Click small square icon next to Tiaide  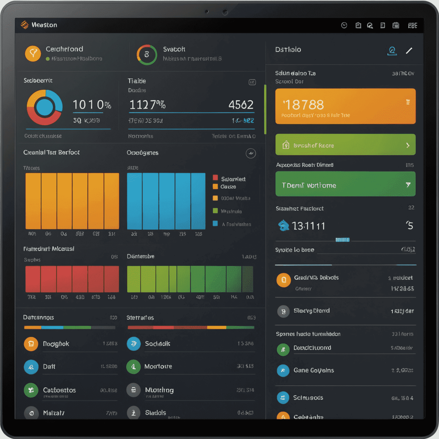click(x=252, y=82)
